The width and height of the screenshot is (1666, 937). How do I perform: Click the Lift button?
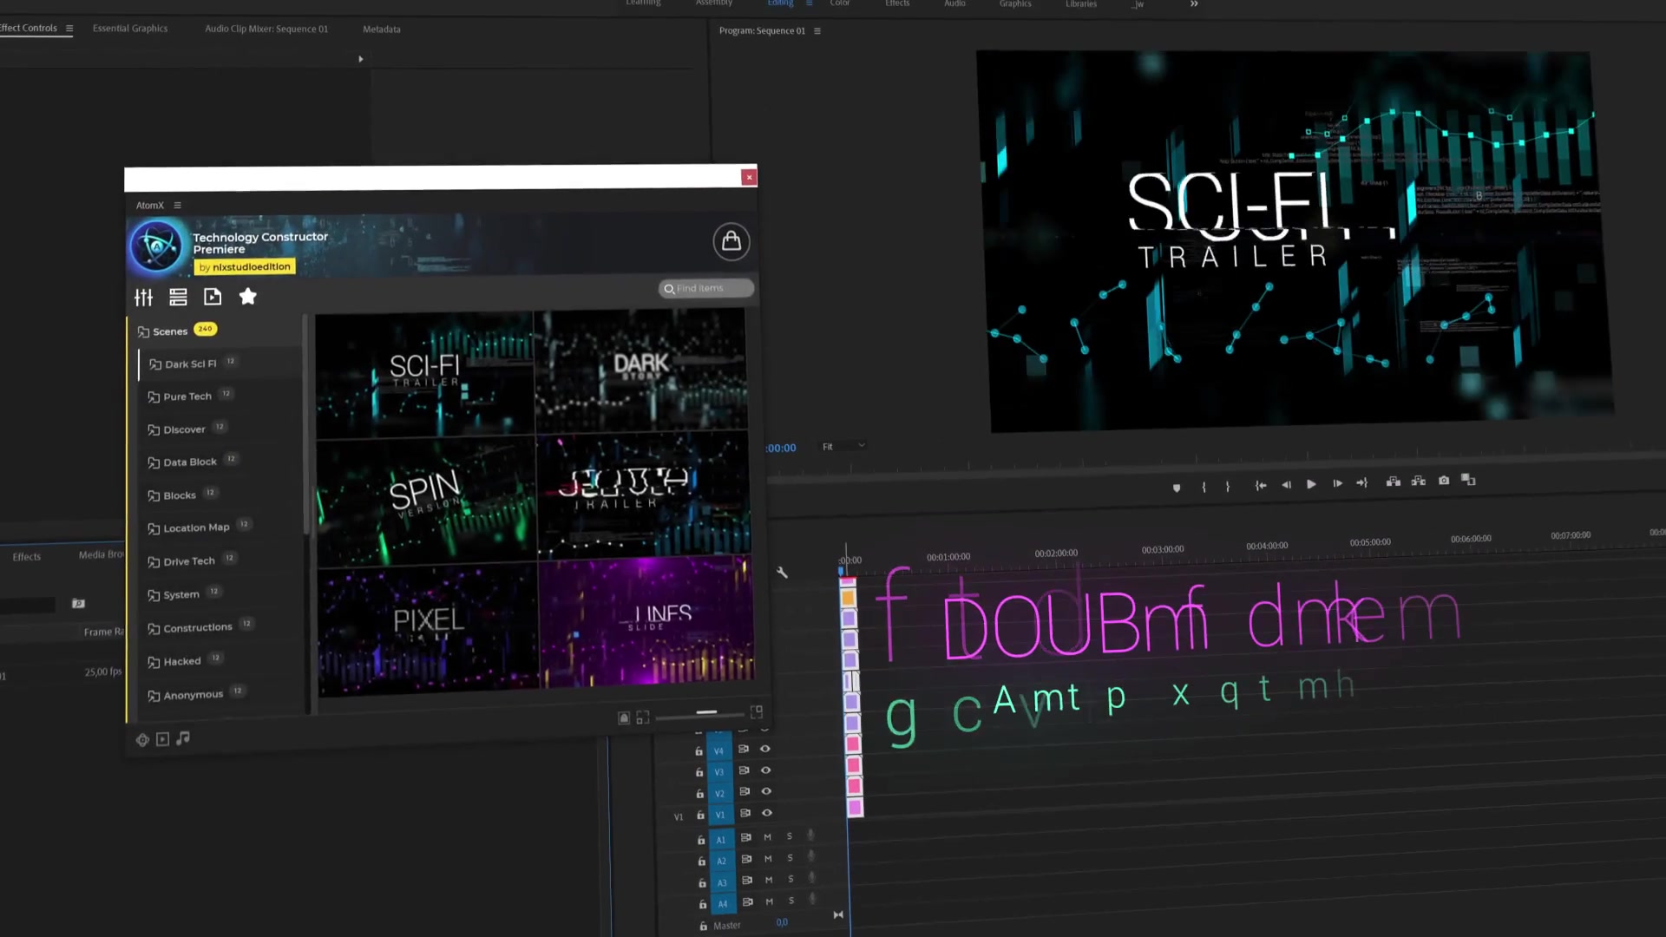[x=1394, y=482]
